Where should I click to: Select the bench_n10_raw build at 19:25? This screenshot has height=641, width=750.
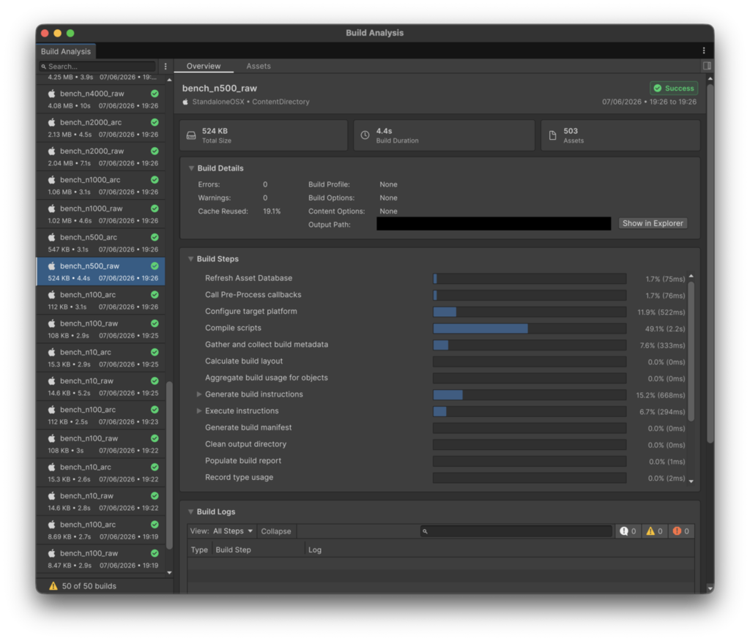pyautogui.click(x=101, y=386)
